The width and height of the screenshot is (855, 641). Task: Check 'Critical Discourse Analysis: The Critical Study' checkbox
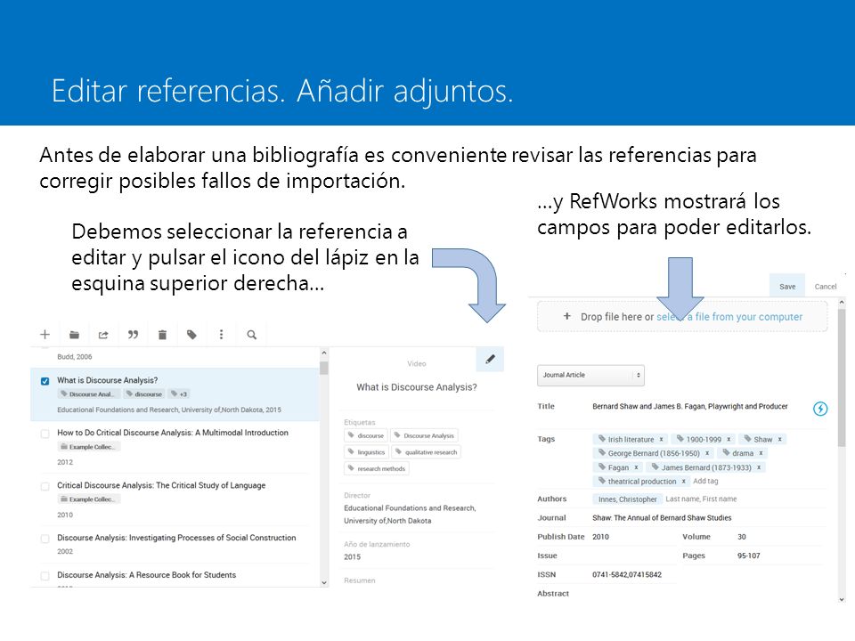pyautogui.click(x=45, y=486)
